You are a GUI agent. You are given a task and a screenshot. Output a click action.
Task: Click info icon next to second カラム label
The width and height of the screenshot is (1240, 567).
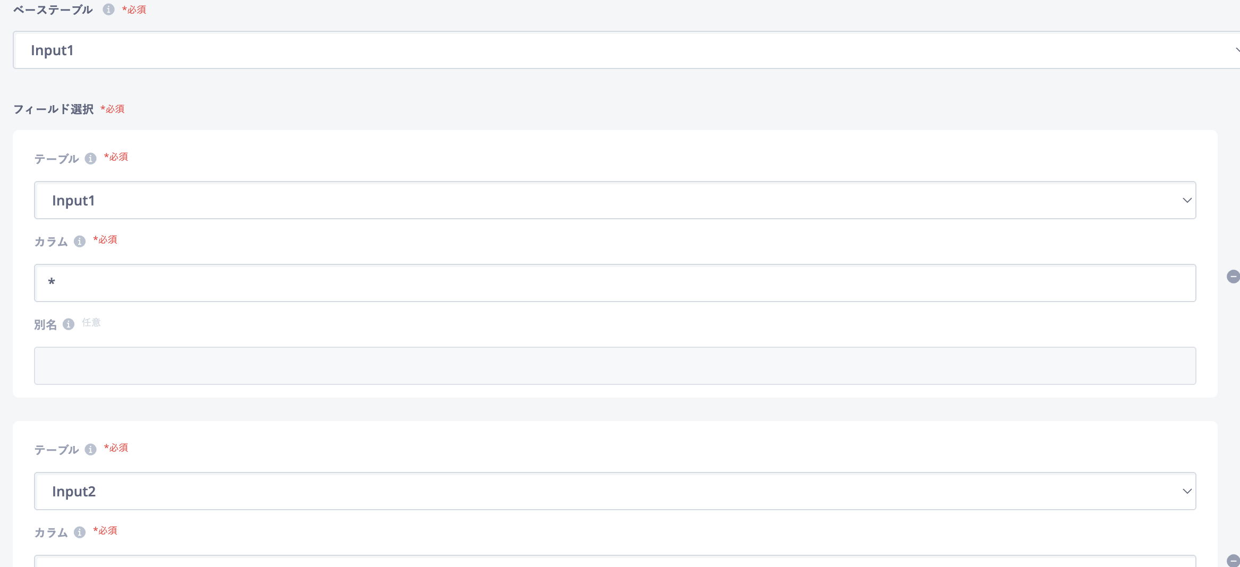click(x=80, y=532)
